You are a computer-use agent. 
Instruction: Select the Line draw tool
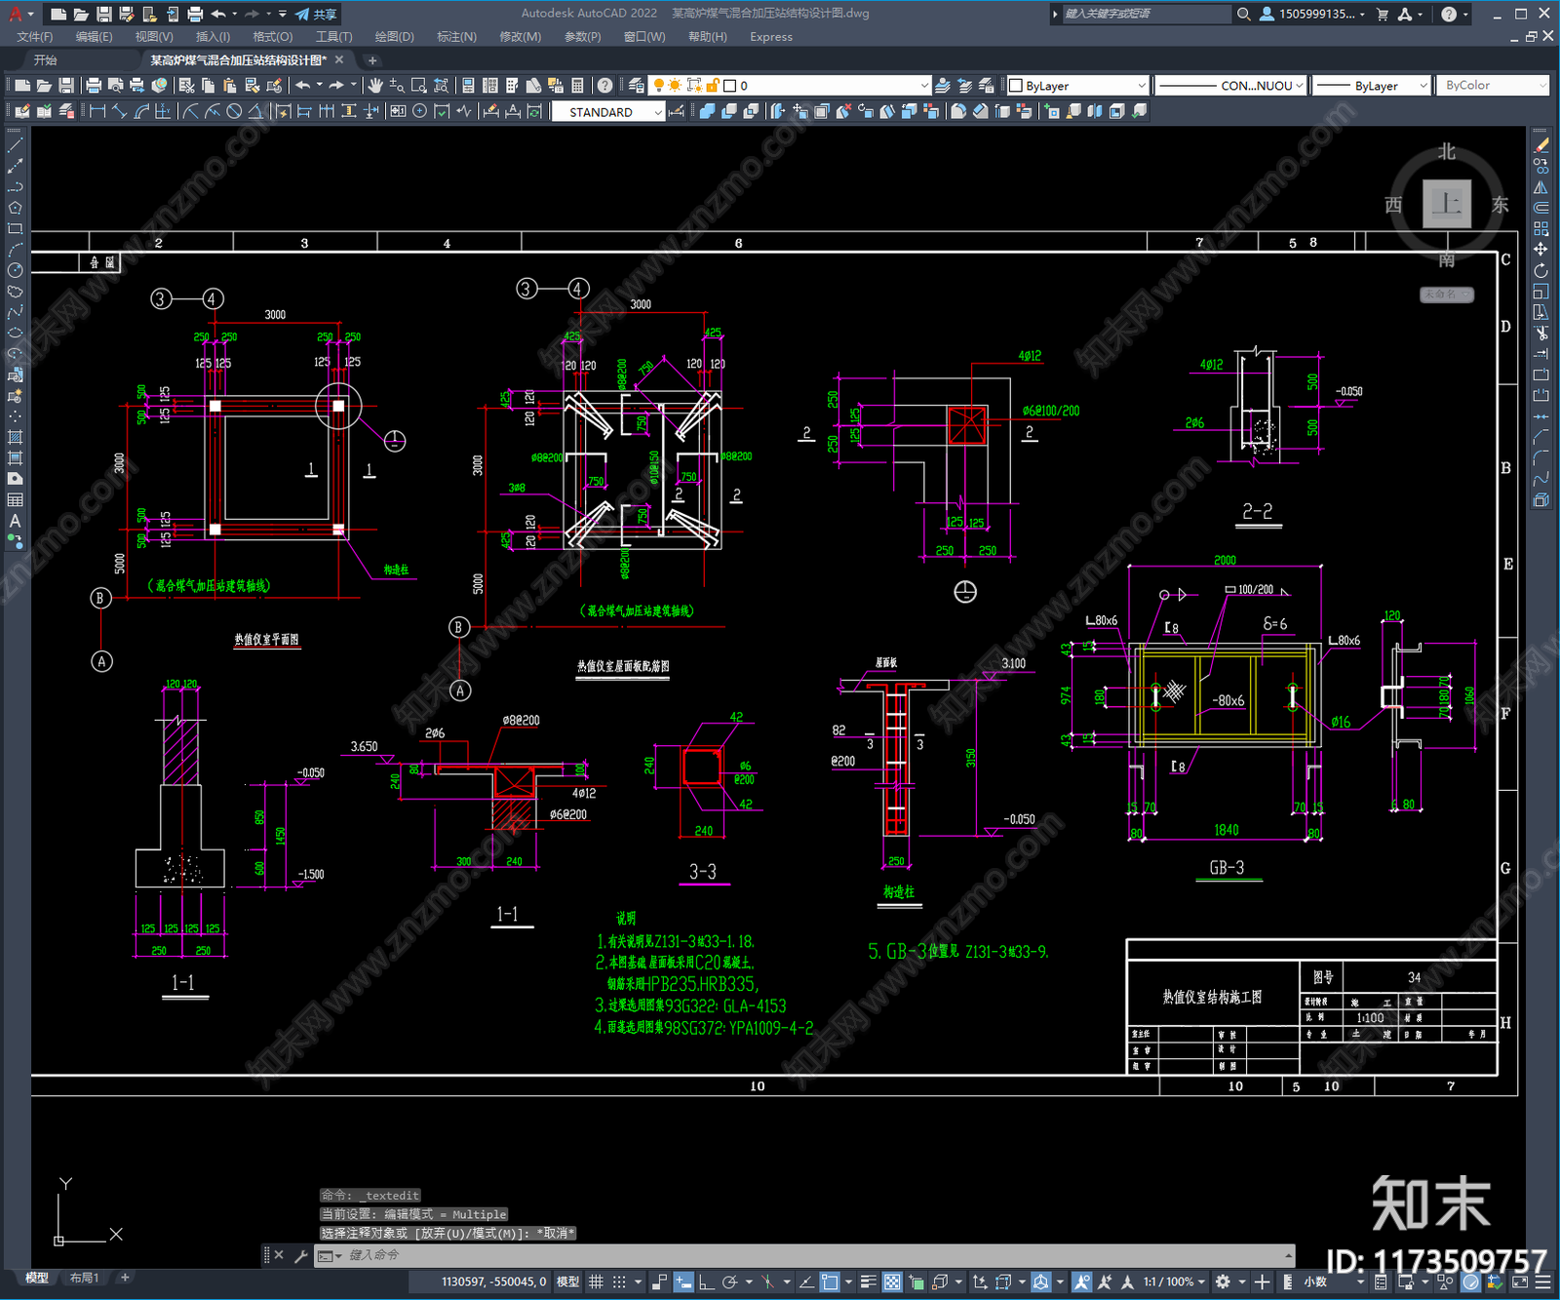coord(15,144)
